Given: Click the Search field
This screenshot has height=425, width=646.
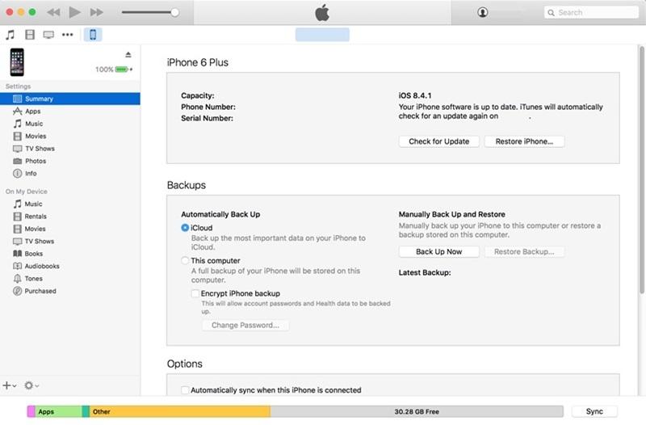Looking at the screenshot, I should click(x=591, y=12).
